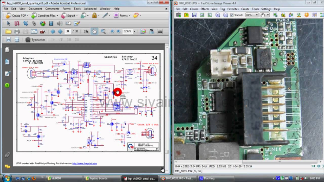Viewport: 324px width, 182px height.
Task: Go to previous page with blue left arrow
Action: tap(53, 32)
